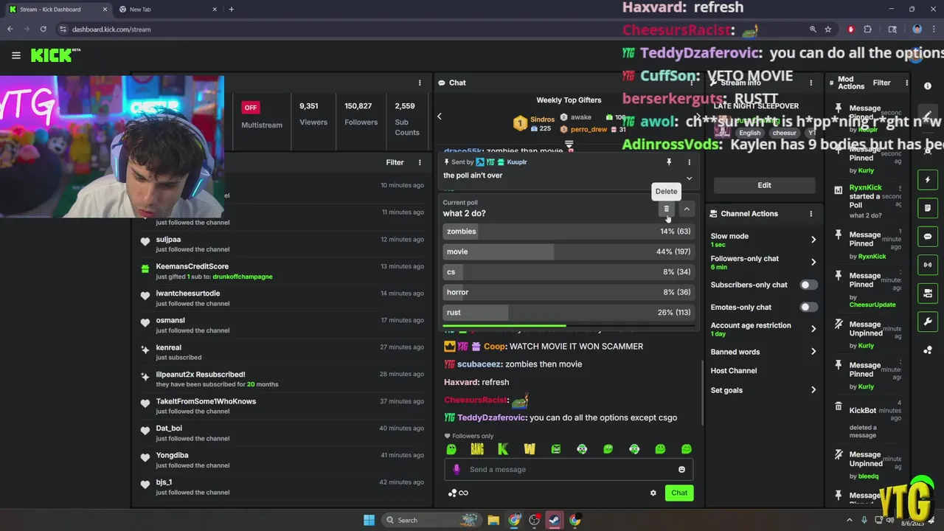Click KeemansCreditScore in activity feed
Viewport: 944px width, 531px height.
coord(192,266)
